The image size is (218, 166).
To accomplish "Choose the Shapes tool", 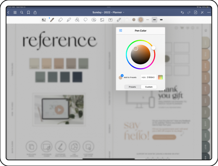I will [x=77, y=20].
